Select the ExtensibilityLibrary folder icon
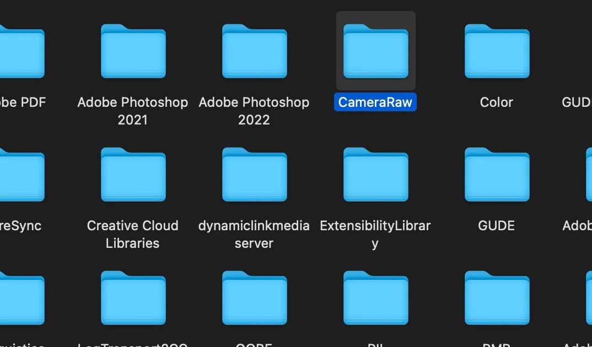592x347 pixels. pyautogui.click(x=376, y=174)
